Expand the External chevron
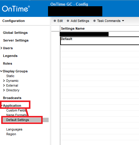This screenshot has height=145, width=139. (4, 85)
